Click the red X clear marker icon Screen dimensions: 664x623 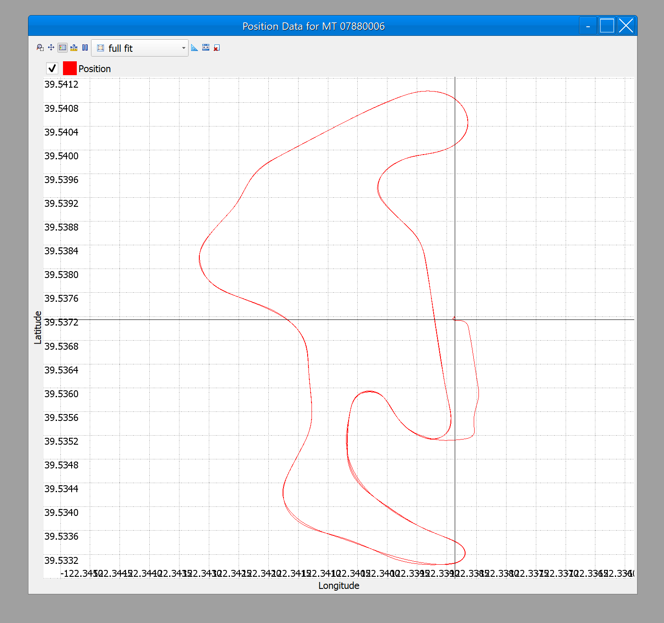pos(217,47)
